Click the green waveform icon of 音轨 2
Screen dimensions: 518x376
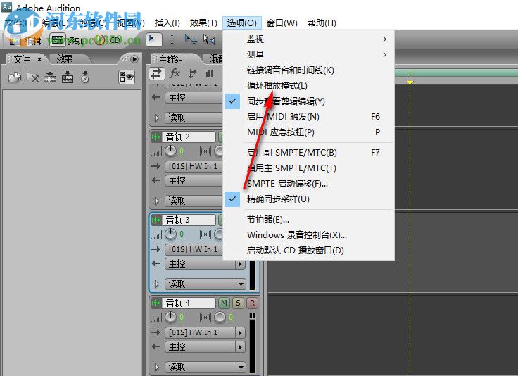tap(156, 137)
